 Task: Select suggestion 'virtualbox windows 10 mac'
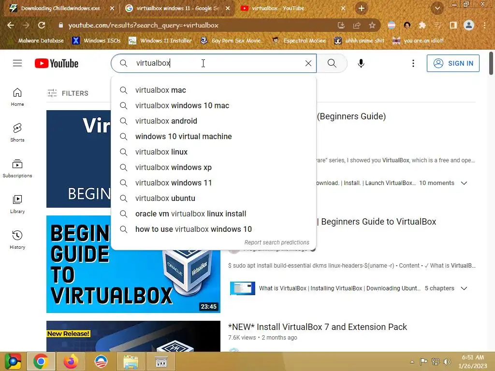pyautogui.click(x=213, y=106)
